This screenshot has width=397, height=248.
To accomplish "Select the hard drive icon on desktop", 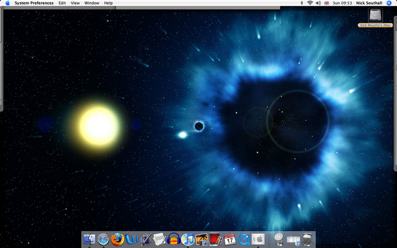I will (375, 15).
